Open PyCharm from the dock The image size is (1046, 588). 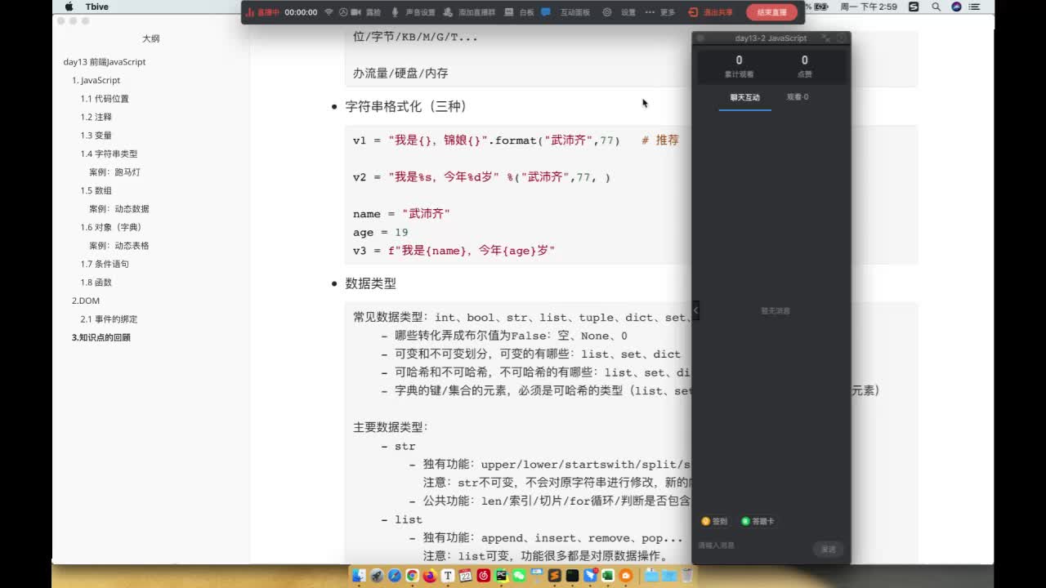(501, 575)
